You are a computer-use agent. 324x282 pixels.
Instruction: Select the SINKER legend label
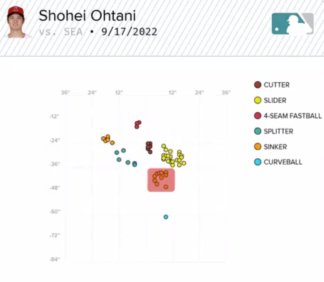pyautogui.click(x=275, y=147)
